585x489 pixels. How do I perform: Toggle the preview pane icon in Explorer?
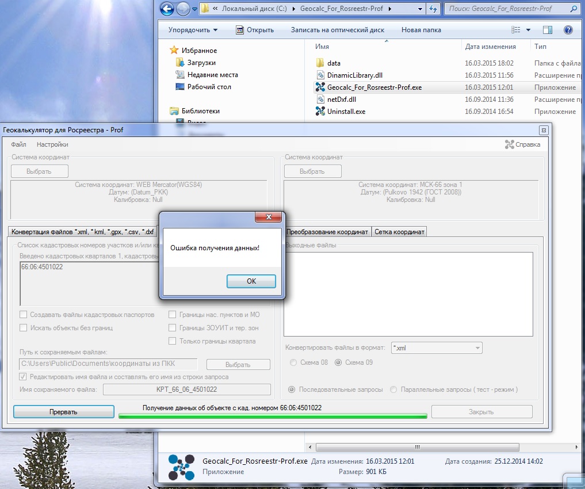tap(548, 30)
